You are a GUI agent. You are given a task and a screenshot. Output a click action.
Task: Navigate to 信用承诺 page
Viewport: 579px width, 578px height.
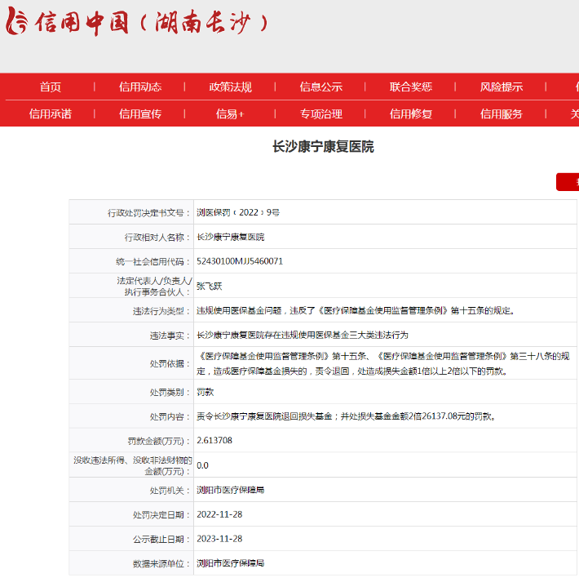point(51,113)
